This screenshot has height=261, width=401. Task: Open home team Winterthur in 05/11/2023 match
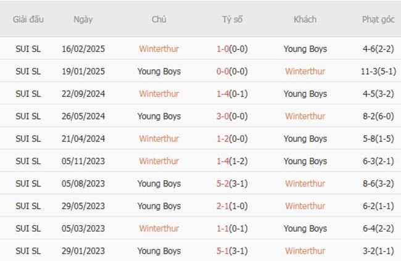(x=159, y=161)
